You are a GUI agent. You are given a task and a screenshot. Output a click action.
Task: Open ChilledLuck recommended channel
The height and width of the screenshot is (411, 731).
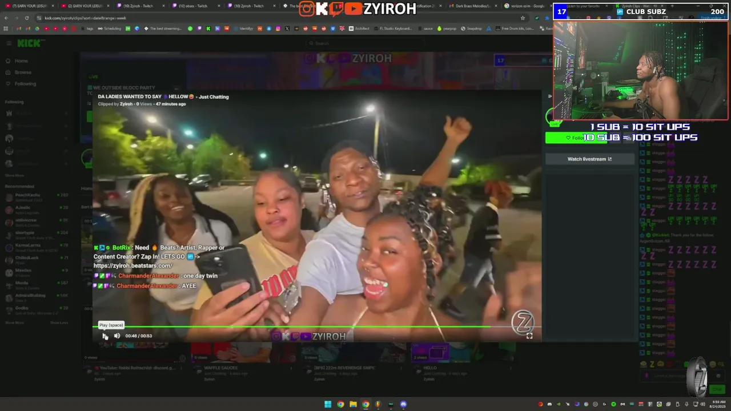click(37, 259)
